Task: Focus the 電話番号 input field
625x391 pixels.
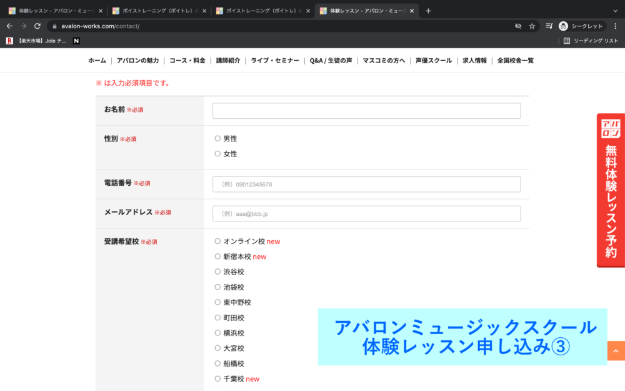Action: 366,185
